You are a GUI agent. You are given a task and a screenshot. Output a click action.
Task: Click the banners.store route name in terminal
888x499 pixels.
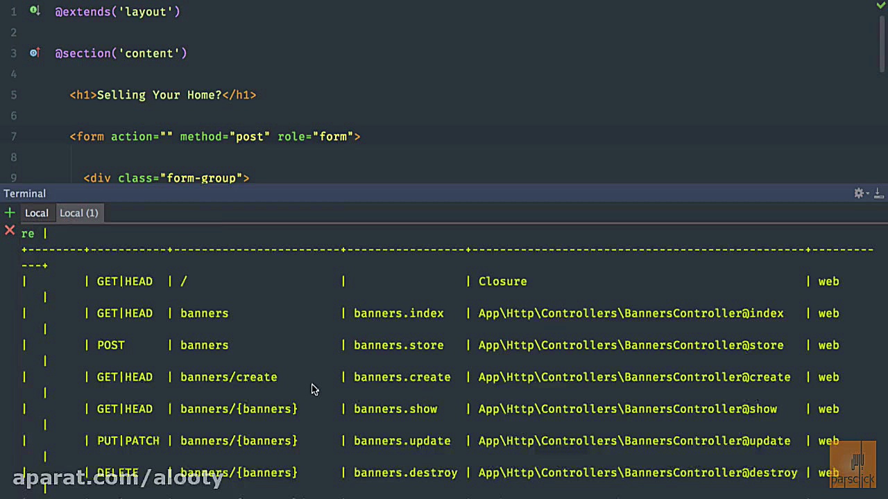click(398, 345)
